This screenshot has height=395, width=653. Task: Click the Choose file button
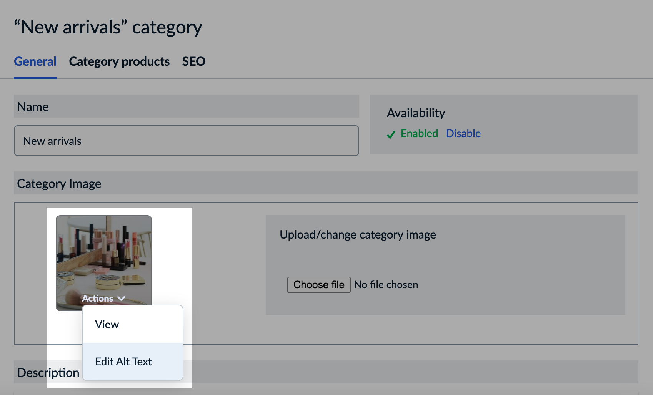[x=319, y=285]
